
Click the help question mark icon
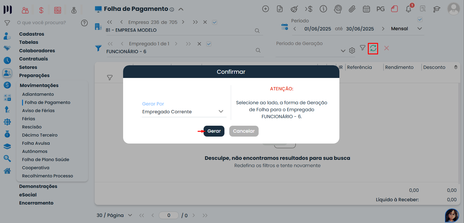(84, 23)
